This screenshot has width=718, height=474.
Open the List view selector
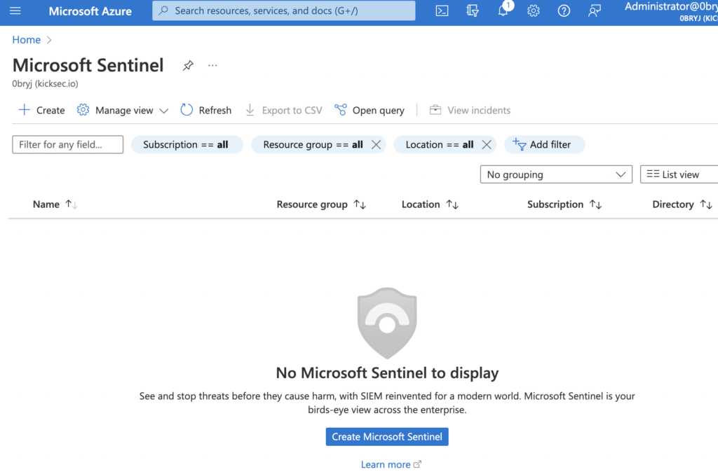point(679,174)
